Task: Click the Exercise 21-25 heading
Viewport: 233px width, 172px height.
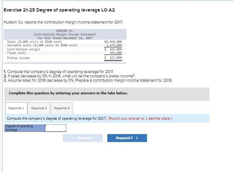Action: 59,10
